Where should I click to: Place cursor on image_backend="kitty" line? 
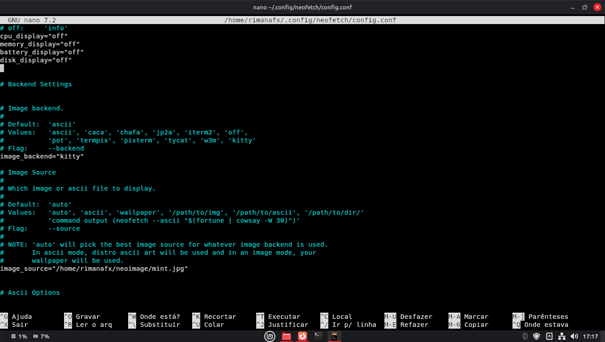pyautogui.click(x=42, y=156)
